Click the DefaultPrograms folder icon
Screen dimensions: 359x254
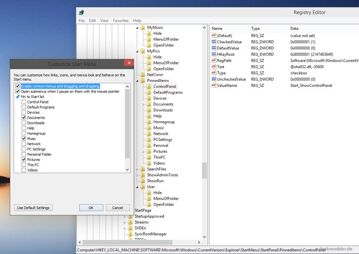pyautogui.click(x=149, y=92)
